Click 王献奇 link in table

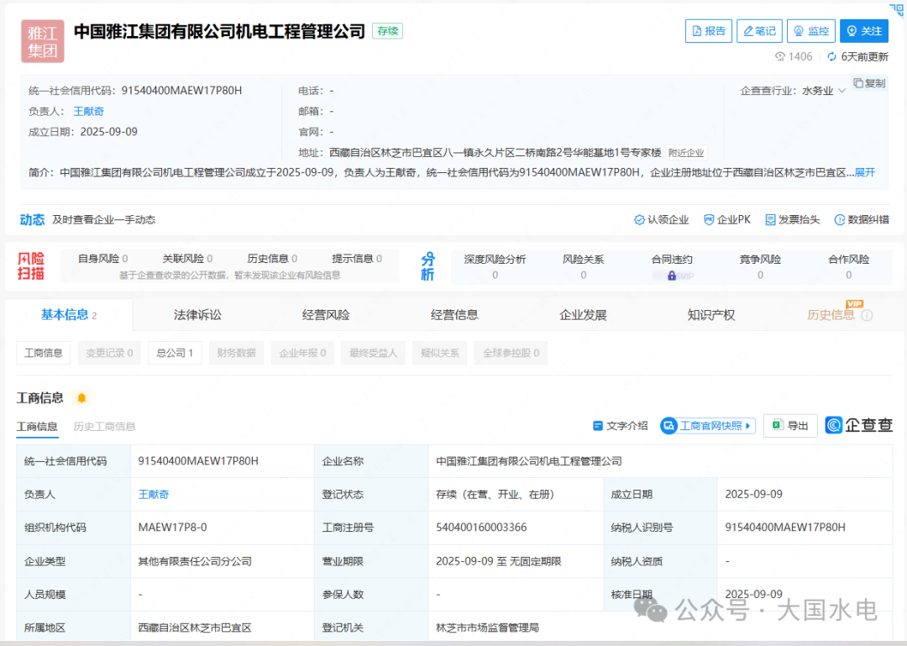coord(154,494)
